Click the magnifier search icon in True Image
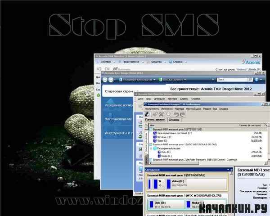 tap(250, 80)
